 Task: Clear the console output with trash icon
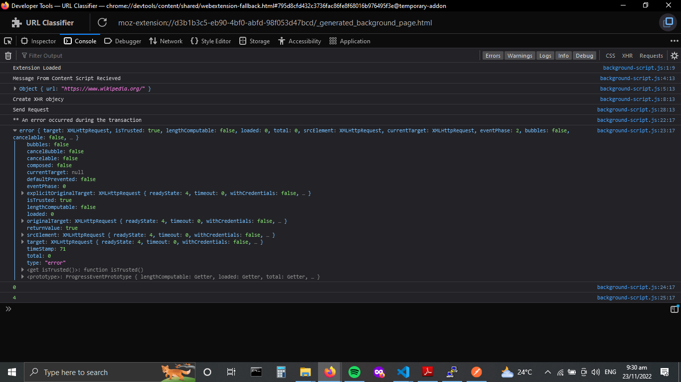(x=8, y=55)
